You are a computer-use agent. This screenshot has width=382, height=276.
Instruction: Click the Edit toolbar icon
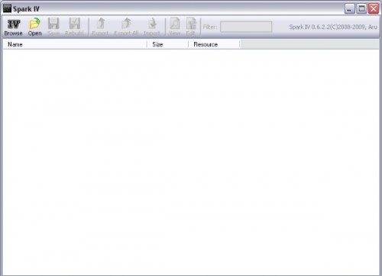[x=191, y=24]
